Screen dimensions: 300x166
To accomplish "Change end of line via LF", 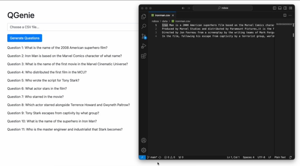I will point(269,157).
